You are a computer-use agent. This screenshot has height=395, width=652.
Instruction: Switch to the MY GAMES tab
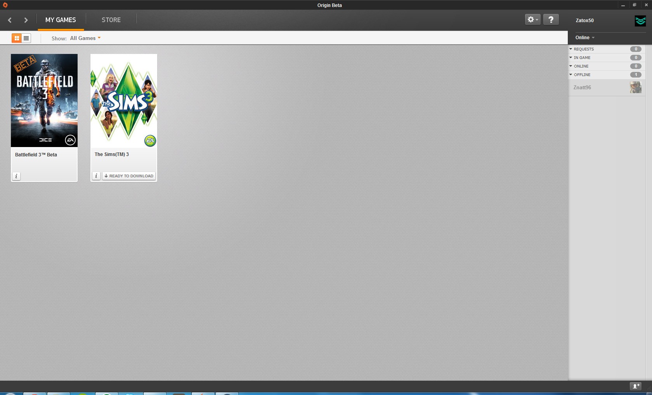coord(61,20)
